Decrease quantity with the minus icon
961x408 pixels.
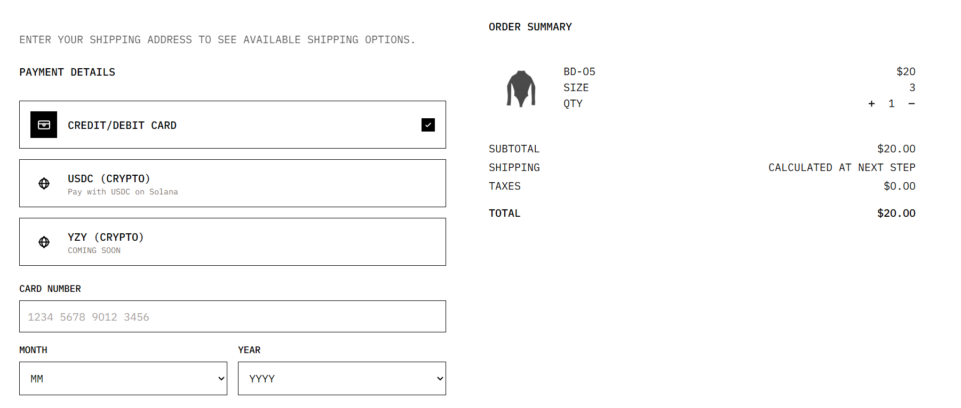click(911, 103)
